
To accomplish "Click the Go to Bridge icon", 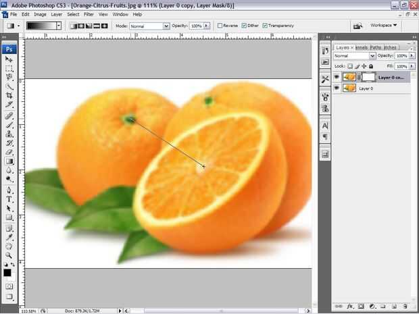I will [x=358, y=26].
